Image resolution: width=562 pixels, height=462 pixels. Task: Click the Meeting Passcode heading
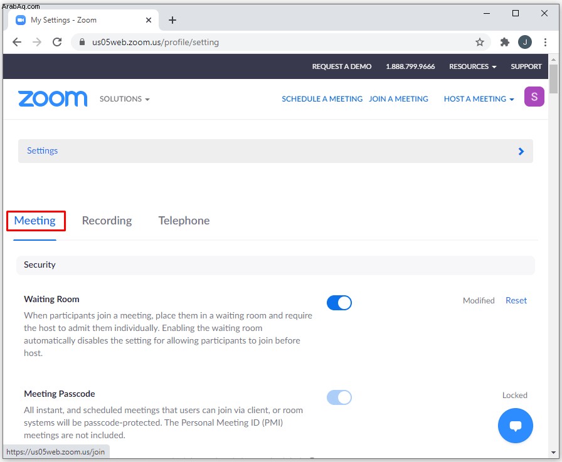pos(60,394)
